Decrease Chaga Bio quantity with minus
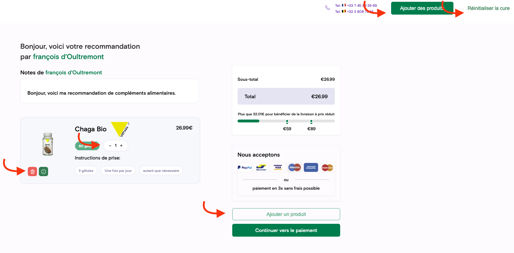The width and height of the screenshot is (514, 253). coord(110,146)
